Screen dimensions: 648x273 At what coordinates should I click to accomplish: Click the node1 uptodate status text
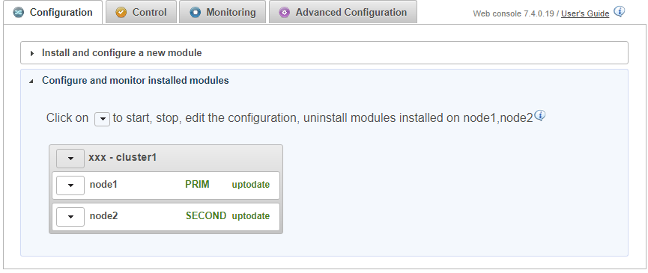click(x=250, y=185)
